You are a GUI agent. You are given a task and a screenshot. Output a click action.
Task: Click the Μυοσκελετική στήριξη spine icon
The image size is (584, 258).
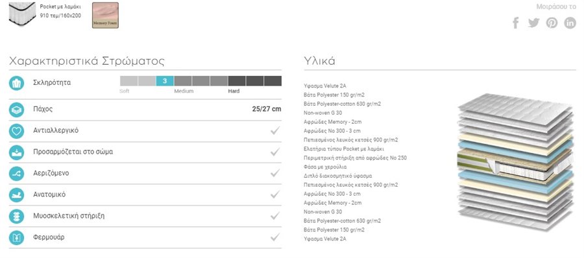16,216
